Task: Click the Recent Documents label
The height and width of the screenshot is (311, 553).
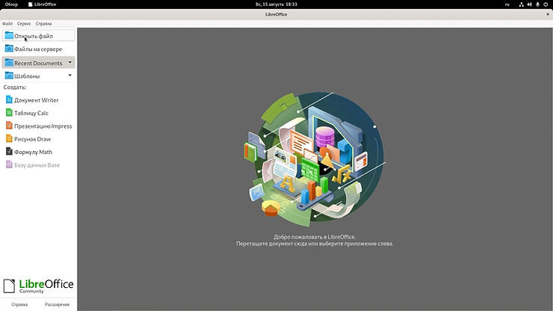Action: click(x=38, y=64)
